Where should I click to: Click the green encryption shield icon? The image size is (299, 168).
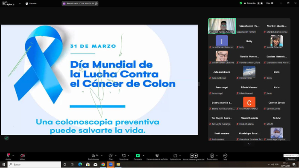point(241,3)
